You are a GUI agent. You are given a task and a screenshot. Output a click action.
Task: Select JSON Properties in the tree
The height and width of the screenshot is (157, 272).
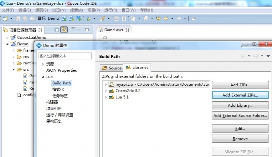(61, 70)
